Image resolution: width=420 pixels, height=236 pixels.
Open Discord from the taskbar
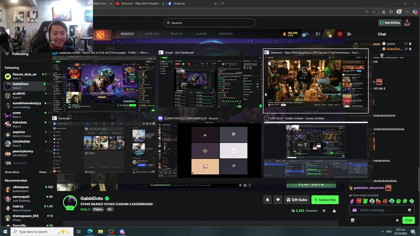pos(122,232)
